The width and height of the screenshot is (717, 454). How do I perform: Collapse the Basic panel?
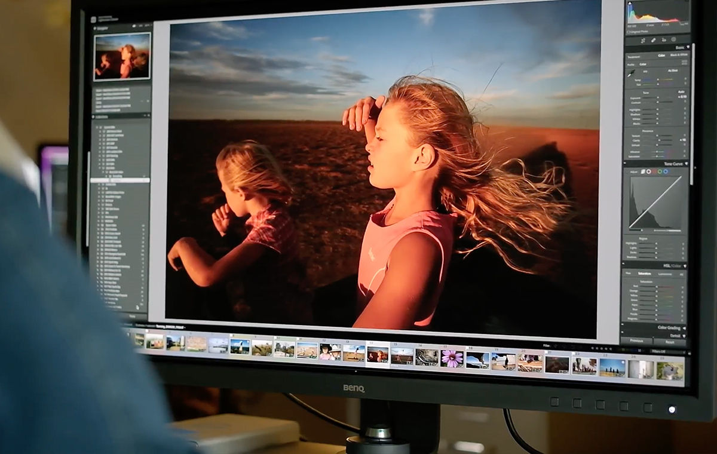(x=689, y=47)
